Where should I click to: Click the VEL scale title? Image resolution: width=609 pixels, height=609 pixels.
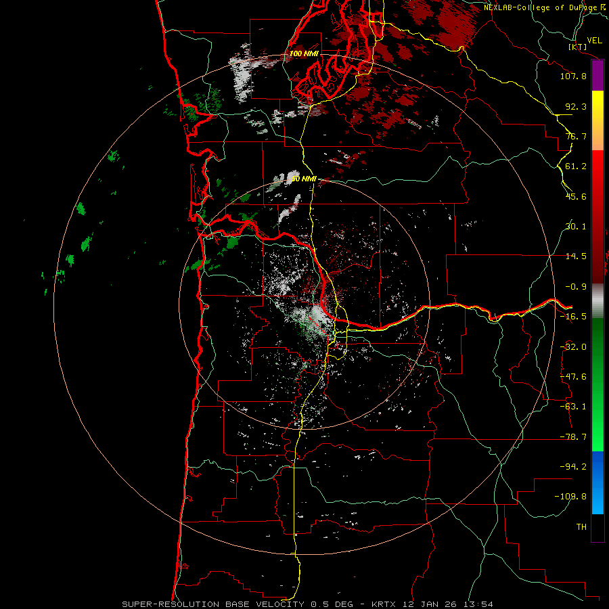click(x=594, y=41)
